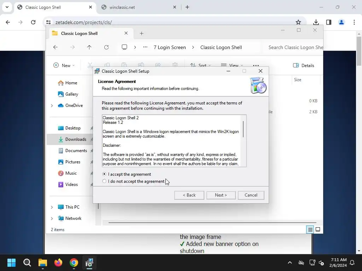Toggle the Details pane in Explorer
Viewport: 362px width, 271px height.
(x=303, y=66)
